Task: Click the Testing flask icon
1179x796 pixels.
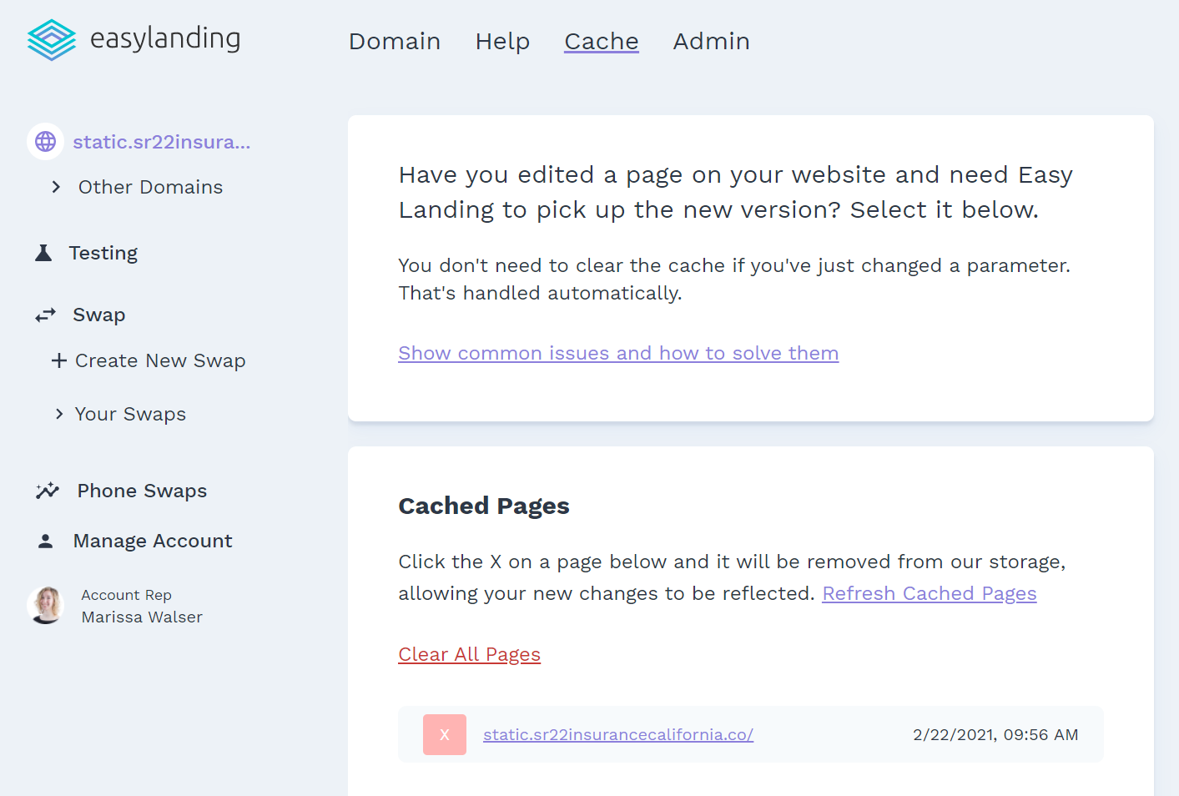Action: pyautogui.click(x=43, y=253)
